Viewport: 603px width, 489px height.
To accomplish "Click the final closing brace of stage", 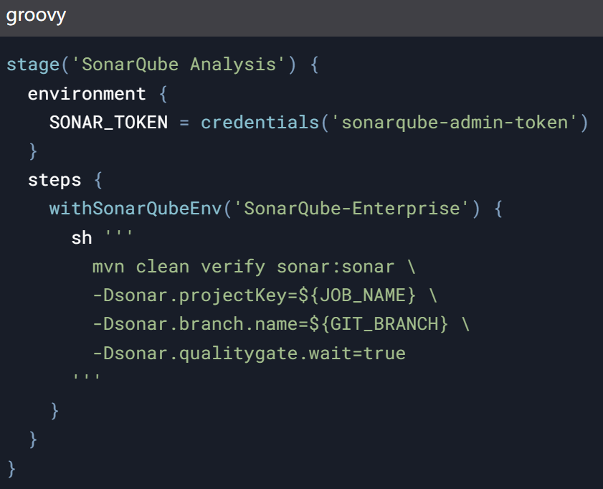I will pos(11,469).
